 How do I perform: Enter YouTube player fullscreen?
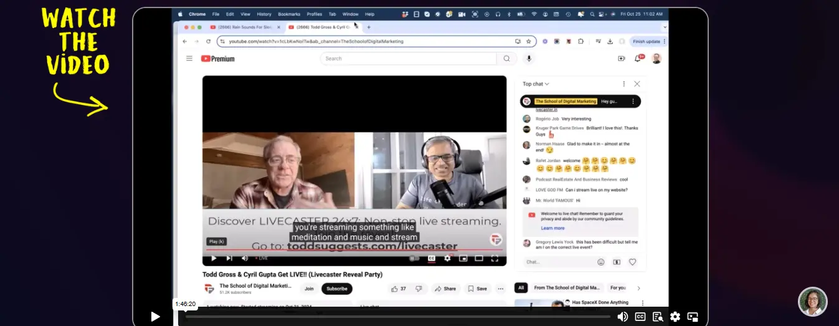point(495,258)
